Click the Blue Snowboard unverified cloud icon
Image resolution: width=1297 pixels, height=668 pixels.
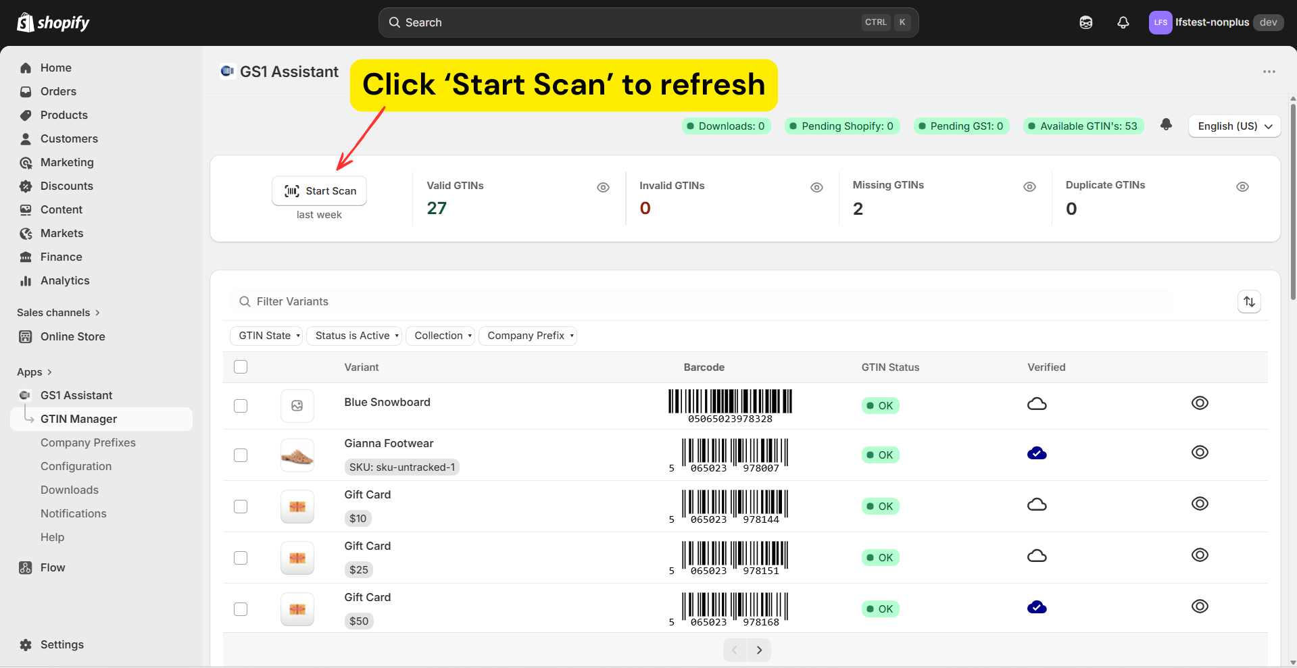(1037, 404)
